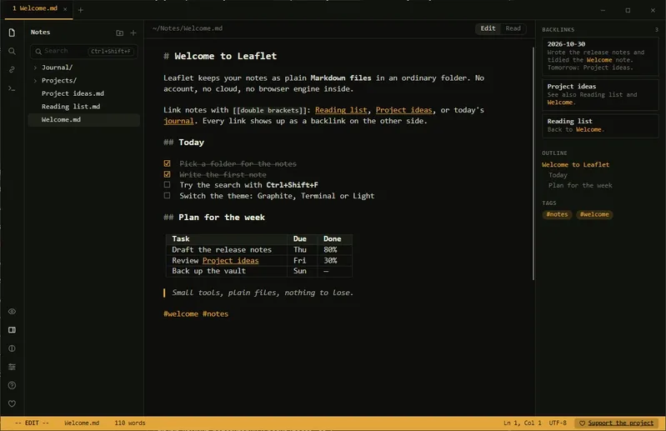Click Welcome.md in the status bar
Viewport: 666px width, 431px height.
click(82, 423)
